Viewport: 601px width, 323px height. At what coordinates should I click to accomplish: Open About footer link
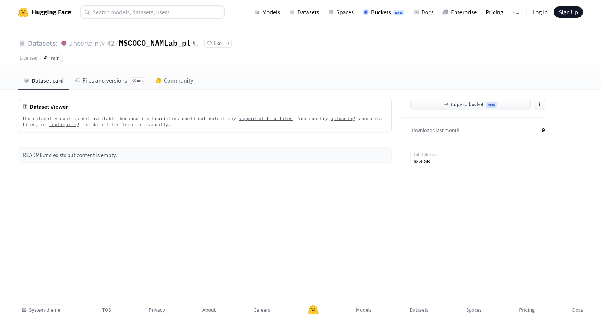pyautogui.click(x=209, y=310)
